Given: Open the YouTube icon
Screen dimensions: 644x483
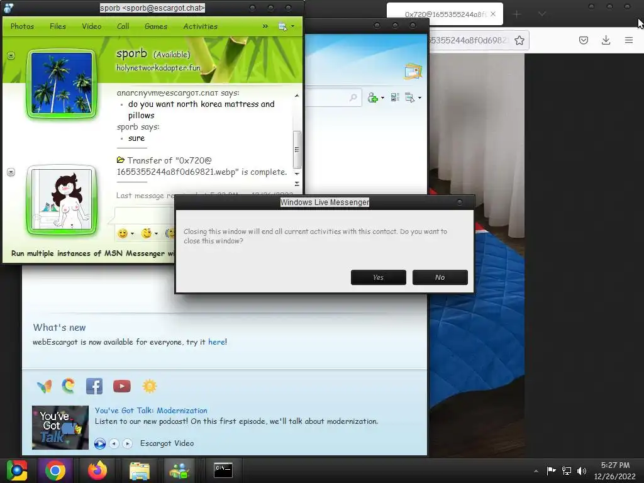Looking at the screenshot, I should click(122, 386).
